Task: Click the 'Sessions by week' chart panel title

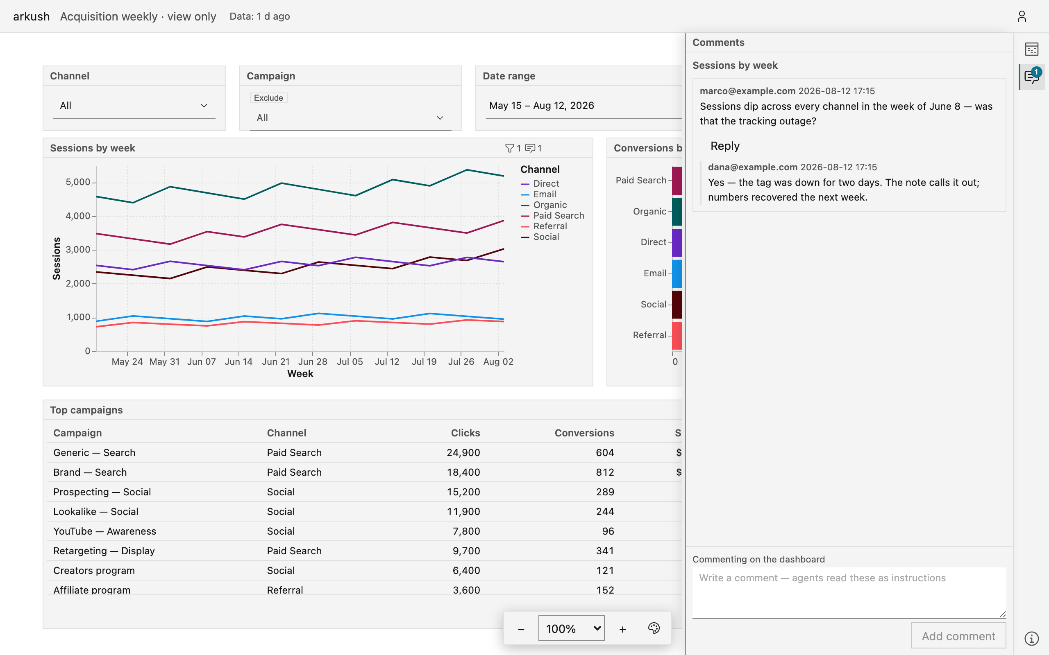Action: [x=93, y=148]
